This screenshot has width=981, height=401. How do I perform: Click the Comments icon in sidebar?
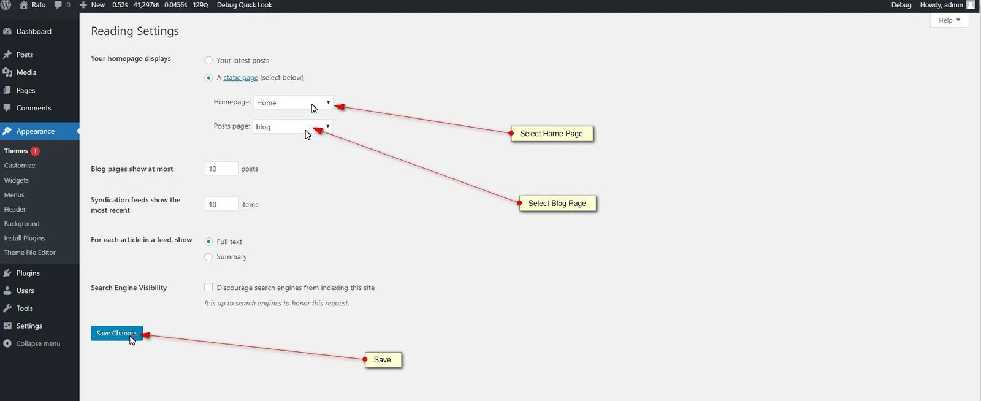click(x=7, y=108)
